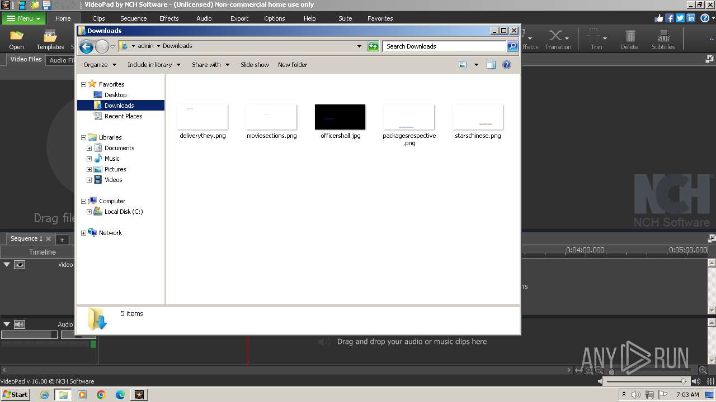Click the timeline zoom slider handle
716x402 pixels.
(x=611, y=371)
